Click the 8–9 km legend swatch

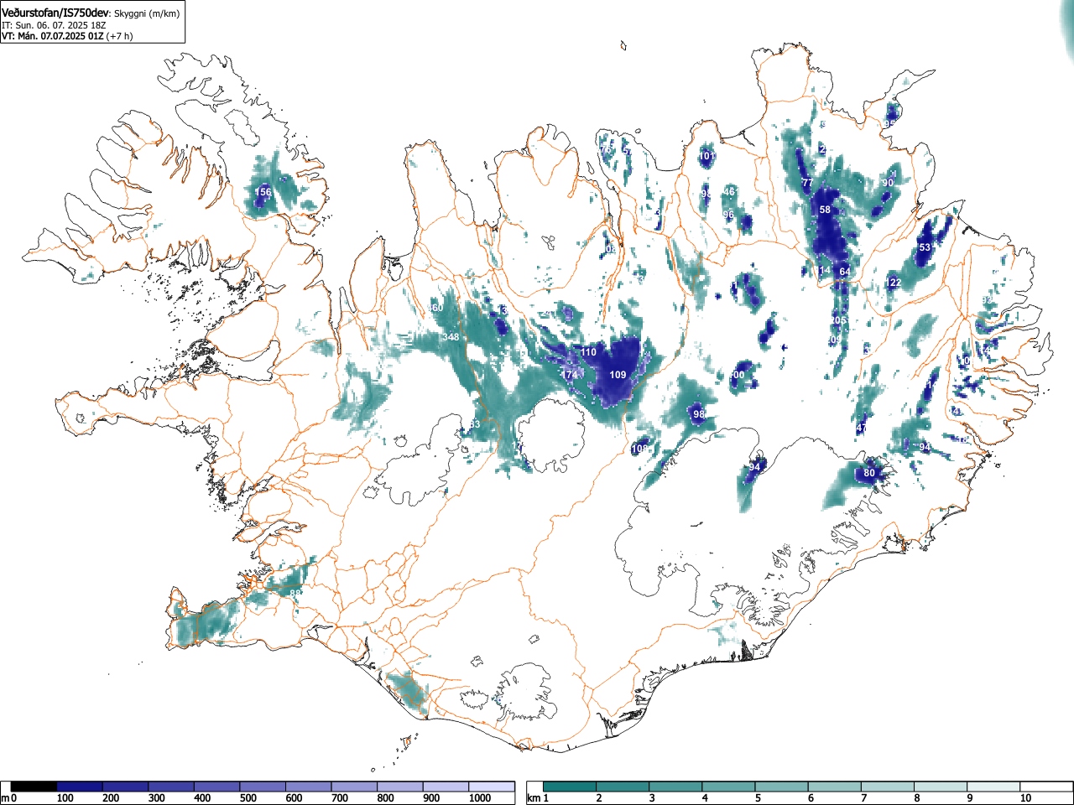click(941, 787)
